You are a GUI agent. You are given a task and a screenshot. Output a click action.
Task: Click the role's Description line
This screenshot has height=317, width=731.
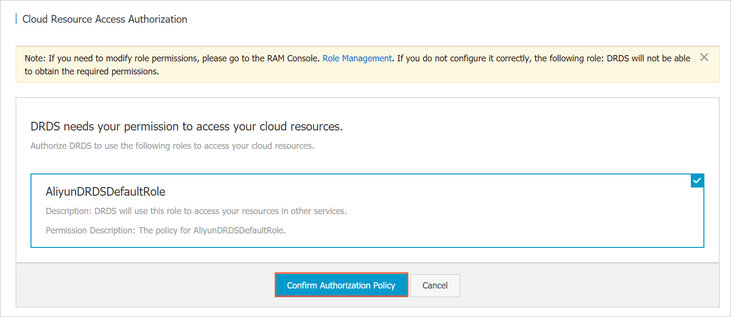coord(196,211)
